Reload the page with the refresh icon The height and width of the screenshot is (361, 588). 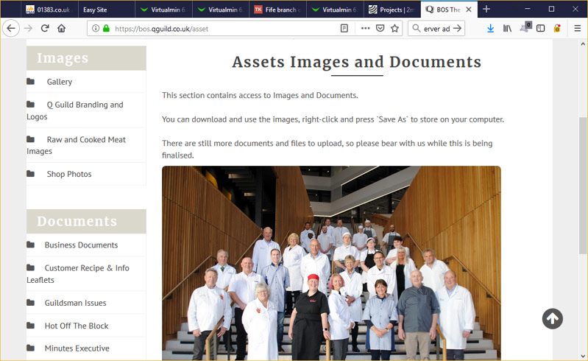click(45, 28)
